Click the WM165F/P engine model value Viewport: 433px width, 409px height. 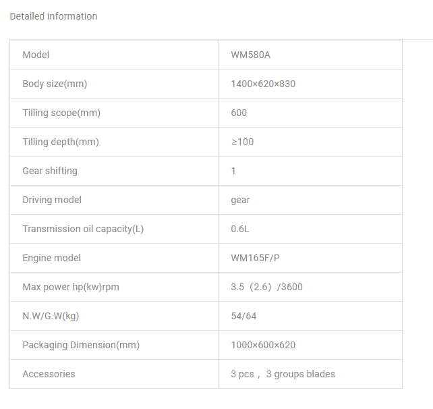click(x=256, y=258)
